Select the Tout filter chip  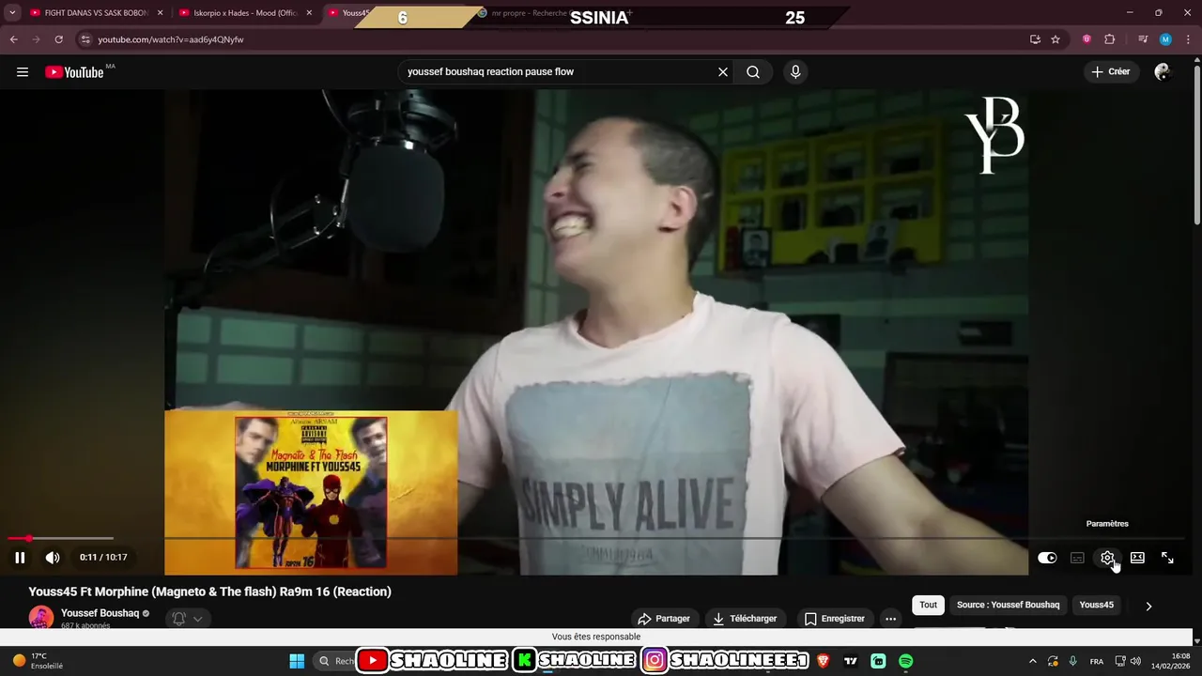tap(929, 606)
